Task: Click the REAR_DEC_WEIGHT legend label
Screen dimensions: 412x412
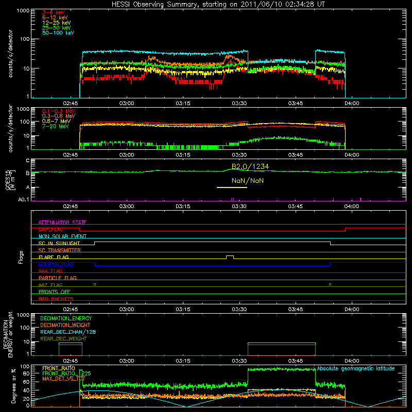Action: point(63,339)
